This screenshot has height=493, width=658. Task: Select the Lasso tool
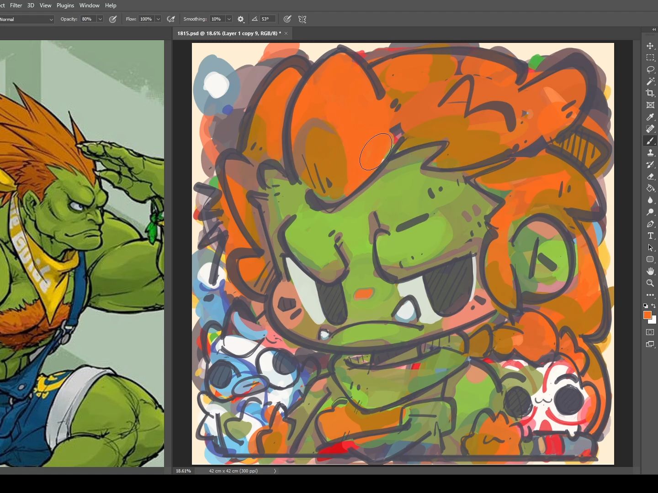click(x=650, y=69)
